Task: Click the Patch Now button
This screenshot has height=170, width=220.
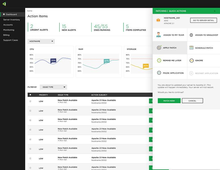Action: point(169,101)
